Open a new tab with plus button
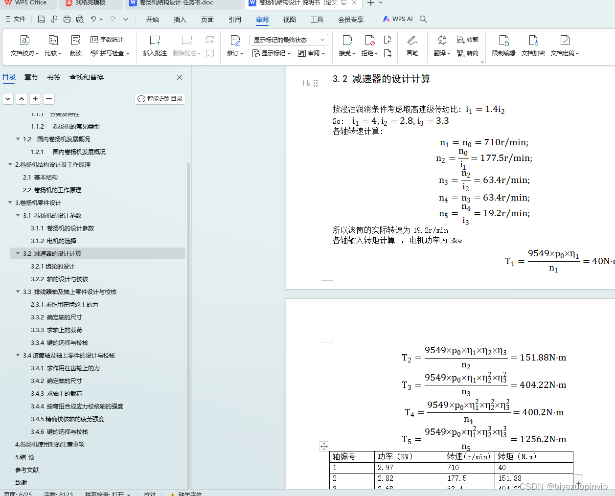The width and height of the screenshot is (615, 496). tap(371, 3)
